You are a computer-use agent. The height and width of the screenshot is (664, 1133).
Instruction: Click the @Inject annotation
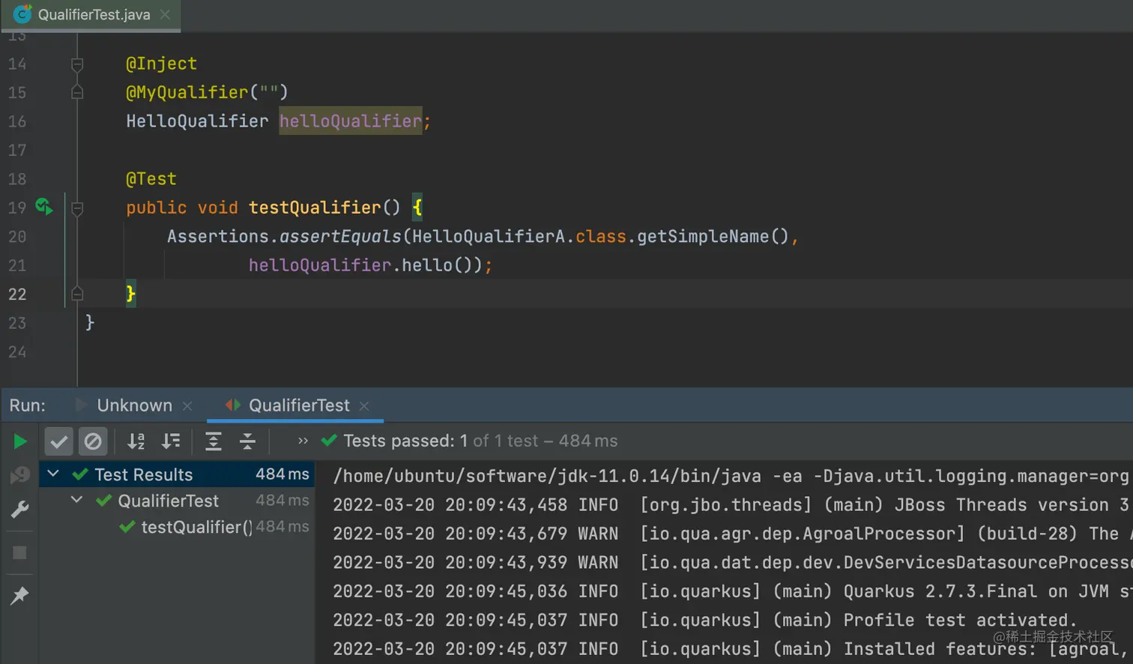161,64
